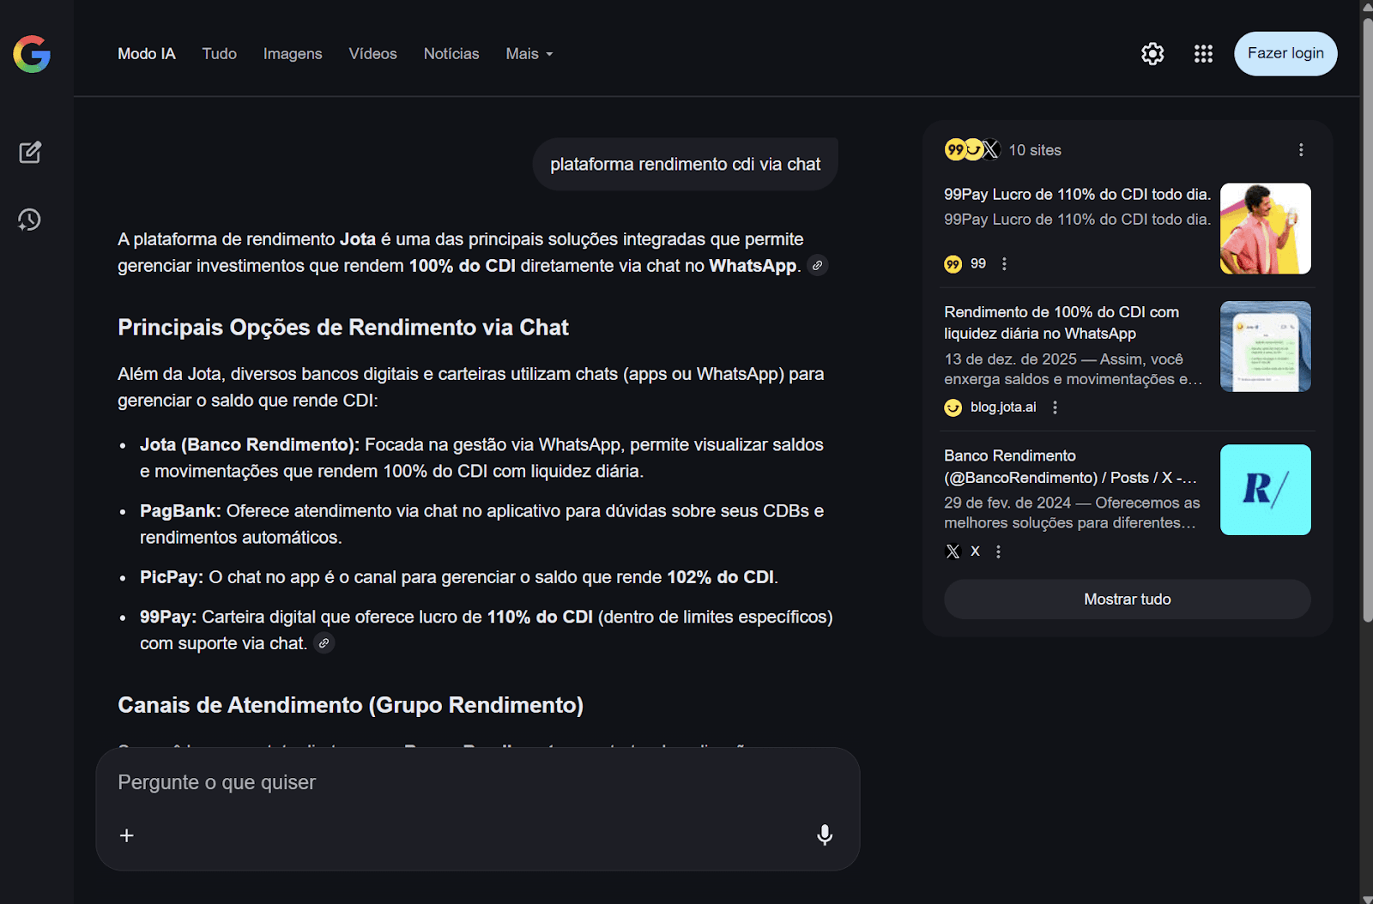Click the 99Pay bullet label in the list
Image resolution: width=1373 pixels, height=904 pixels.
pyautogui.click(x=168, y=617)
